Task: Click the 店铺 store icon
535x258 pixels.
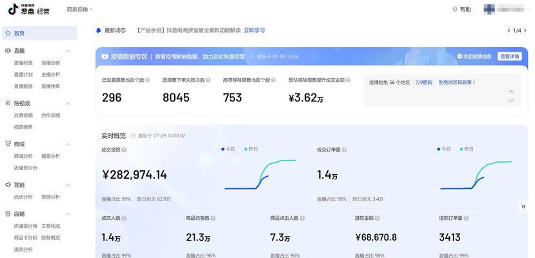Action: point(7,214)
